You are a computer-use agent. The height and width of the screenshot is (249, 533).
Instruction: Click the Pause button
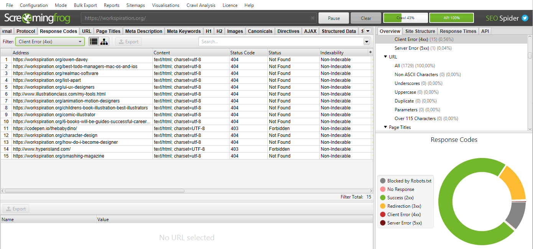pos(334,18)
